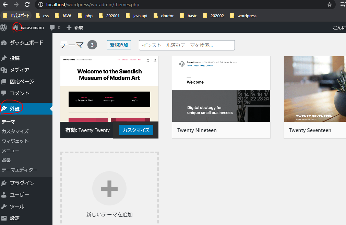Click the Twenty Nineteen theme name

pos(197,130)
